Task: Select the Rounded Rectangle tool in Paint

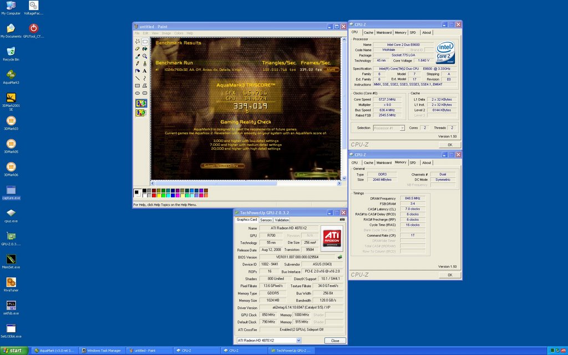Action: point(145,93)
